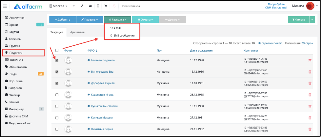Viewport: 321px width, 137px height.
Task: Click the alfacrm logo
Action: pyautogui.click(x=28, y=6)
